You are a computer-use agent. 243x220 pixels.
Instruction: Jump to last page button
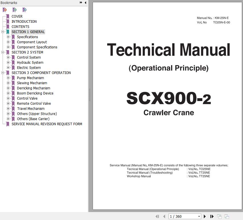coord(212,216)
